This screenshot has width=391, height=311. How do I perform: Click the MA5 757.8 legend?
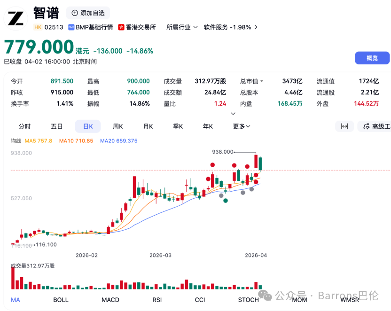(x=39, y=141)
